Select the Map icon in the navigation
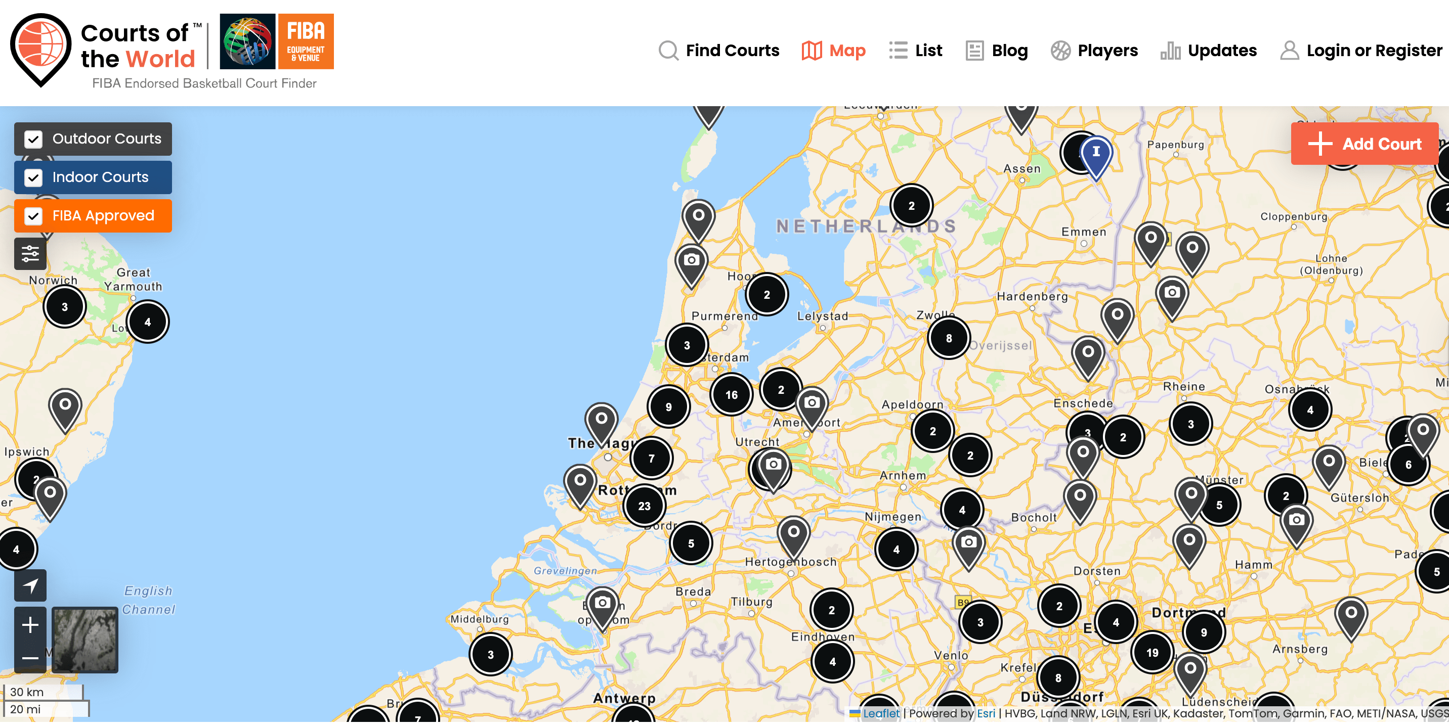This screenshot has height=728, width=1449. pos(811,50)
